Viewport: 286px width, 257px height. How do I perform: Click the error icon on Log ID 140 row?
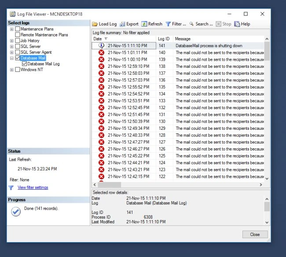(101, 52)
